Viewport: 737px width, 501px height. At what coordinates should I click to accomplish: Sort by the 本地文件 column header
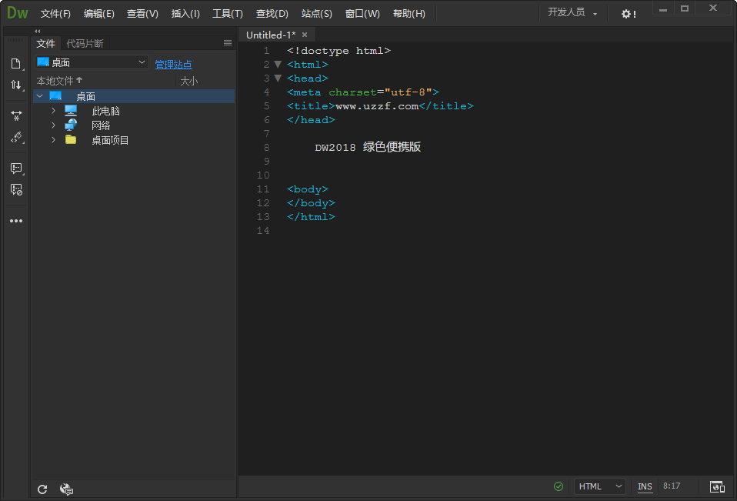[x=59, y=81]
